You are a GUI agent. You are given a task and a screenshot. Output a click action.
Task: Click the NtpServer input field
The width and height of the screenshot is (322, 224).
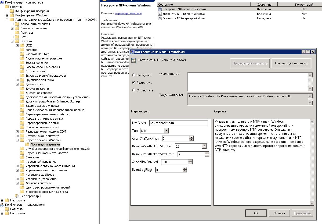178,123
